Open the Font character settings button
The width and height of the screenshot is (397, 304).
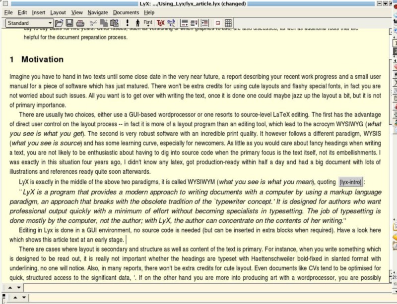pyautogui.click(x=148, y=23)
